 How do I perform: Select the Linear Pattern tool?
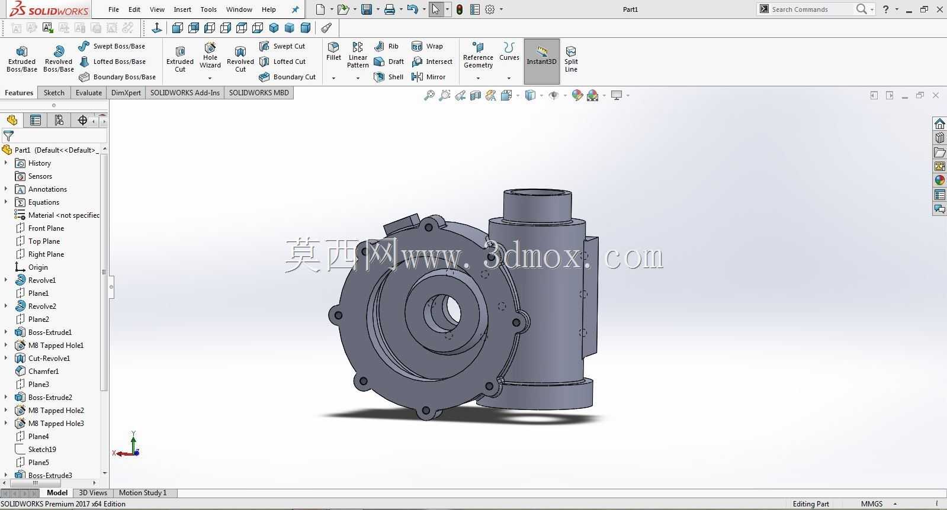tap(358, 55)
